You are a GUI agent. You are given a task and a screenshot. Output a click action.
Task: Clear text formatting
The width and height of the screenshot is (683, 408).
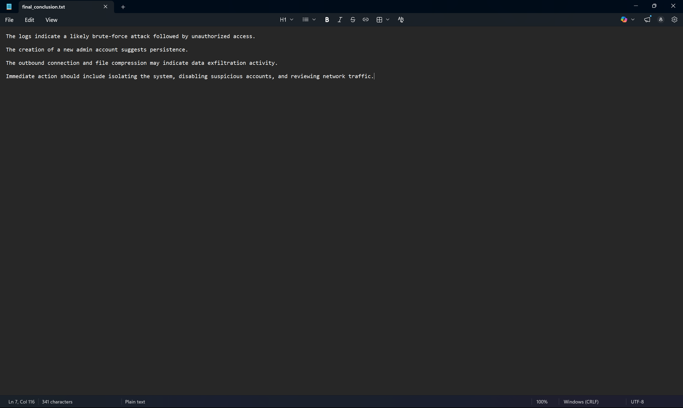[401, 19]
